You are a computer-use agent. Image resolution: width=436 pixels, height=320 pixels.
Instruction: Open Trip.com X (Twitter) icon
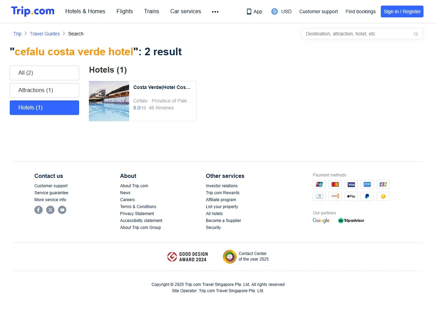click(50, 210)
